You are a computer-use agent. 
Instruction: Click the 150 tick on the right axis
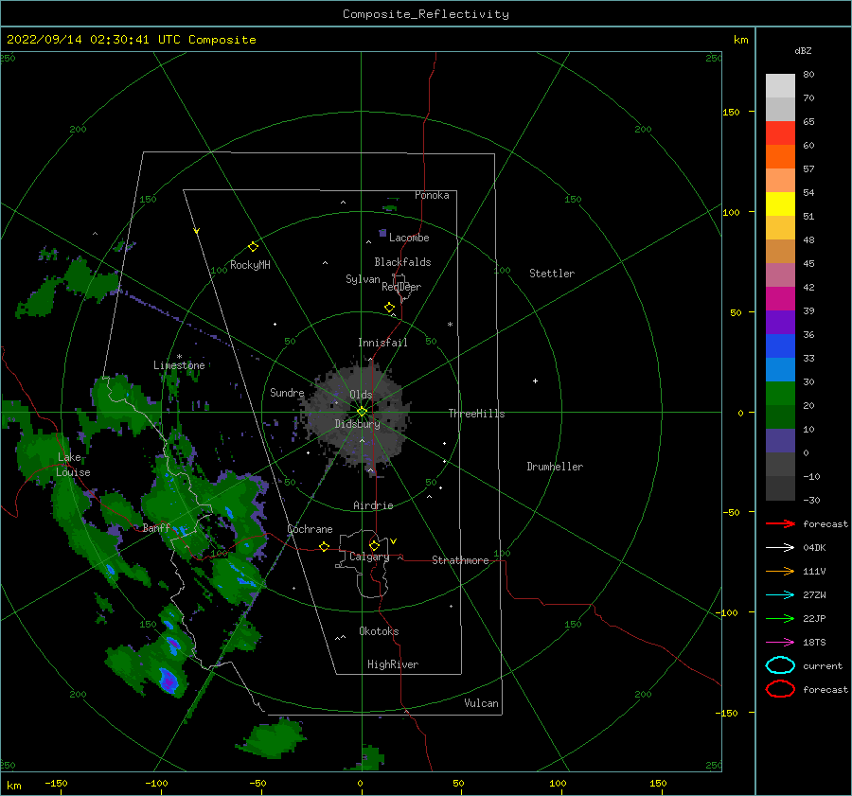pos(731,112)
